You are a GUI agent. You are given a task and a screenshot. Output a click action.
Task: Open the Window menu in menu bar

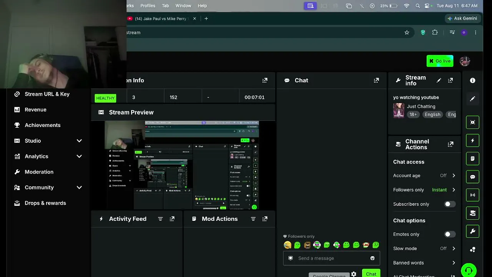(183, 6)
